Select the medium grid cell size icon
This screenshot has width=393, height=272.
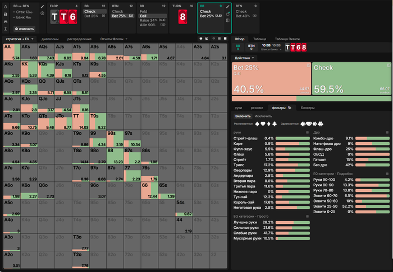(x=220, y=39)
